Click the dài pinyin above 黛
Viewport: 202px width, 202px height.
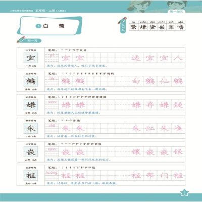[x=153, y=22]
